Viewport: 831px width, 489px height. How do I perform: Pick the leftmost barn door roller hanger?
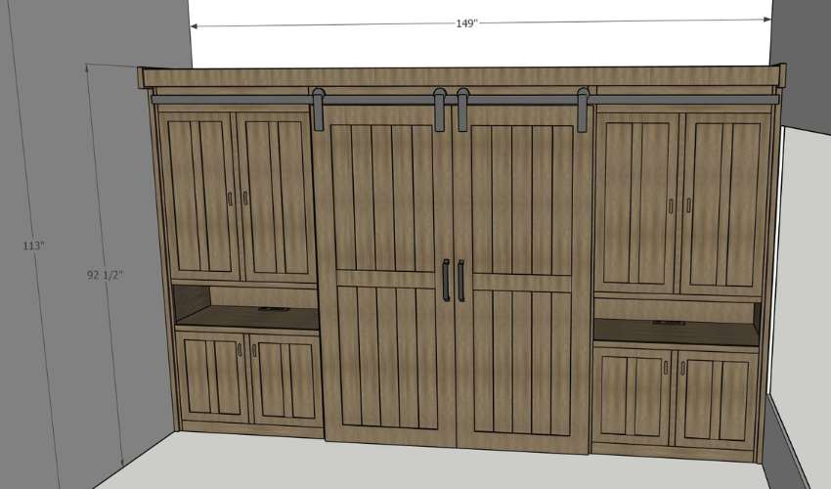point(320,108)
